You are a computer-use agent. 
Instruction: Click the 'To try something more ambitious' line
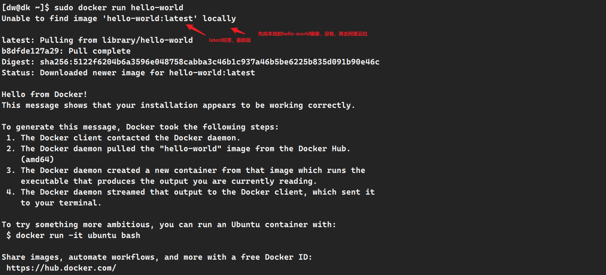pos(169,225)
